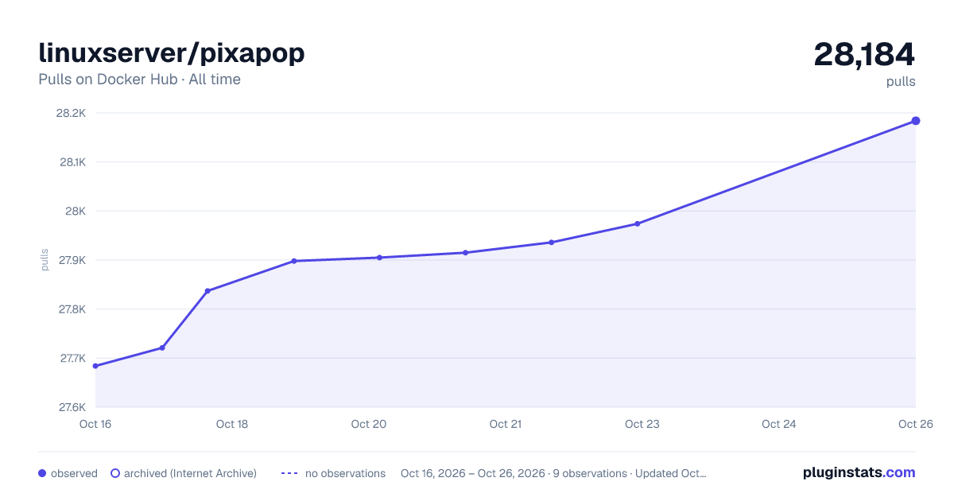Click the 'observed' legend text

point(74,473)
